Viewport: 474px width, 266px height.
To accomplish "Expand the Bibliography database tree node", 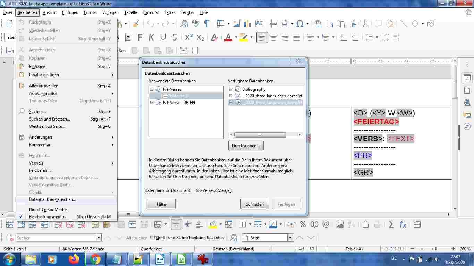I will 231,89.
